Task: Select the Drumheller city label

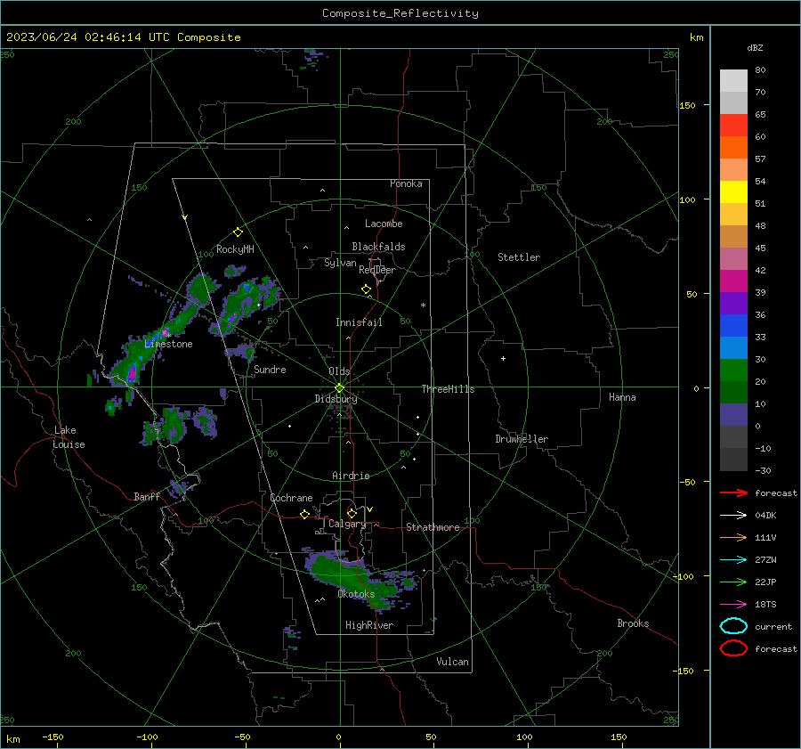Action: 522,439
